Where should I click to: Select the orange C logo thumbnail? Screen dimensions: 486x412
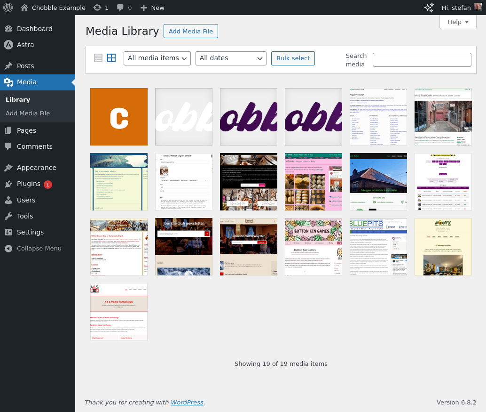point(119,117)
